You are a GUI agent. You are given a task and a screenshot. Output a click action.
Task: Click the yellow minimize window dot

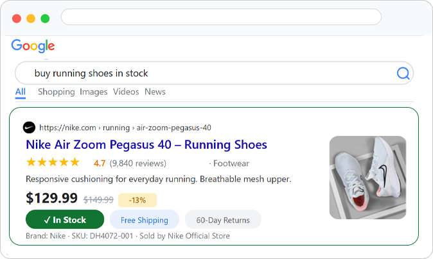[31, 19]
